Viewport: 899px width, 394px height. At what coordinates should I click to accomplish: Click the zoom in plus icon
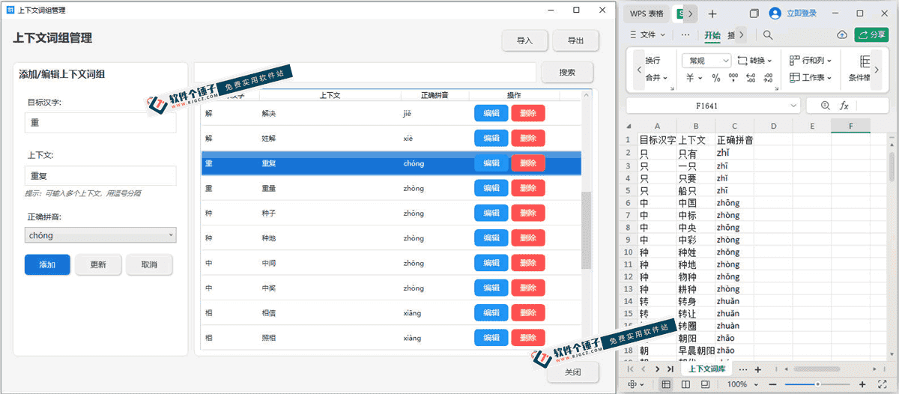point(862,384)
